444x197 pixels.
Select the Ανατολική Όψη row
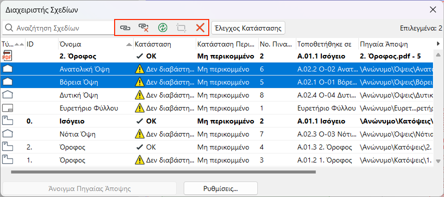coord(217,69)
